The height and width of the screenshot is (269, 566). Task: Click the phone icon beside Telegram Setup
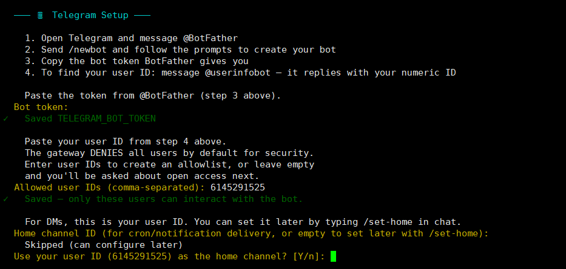point(40,15)
